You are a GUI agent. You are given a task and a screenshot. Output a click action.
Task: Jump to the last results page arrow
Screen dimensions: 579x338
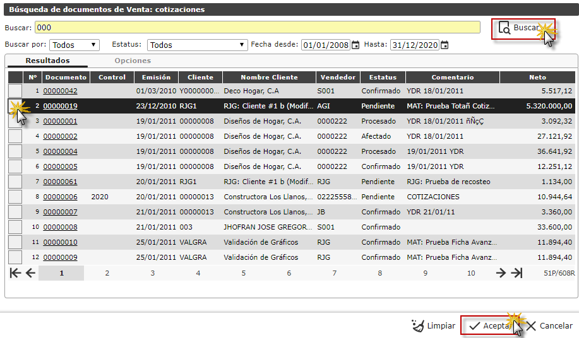(x=516, y=272)
